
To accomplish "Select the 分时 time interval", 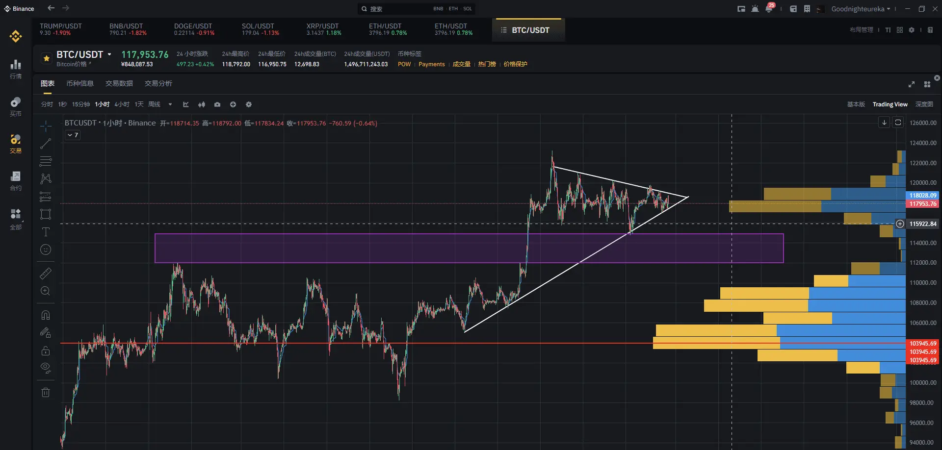I will (47, 104).
